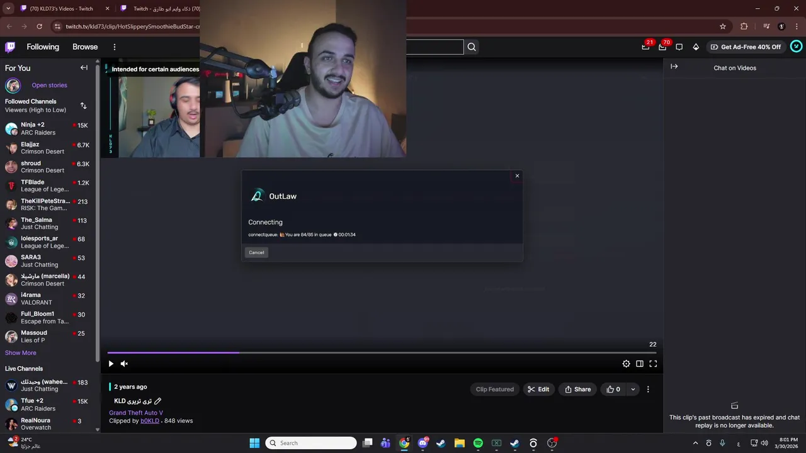Open clip more options vertical dots
This screenshot has width=806, height=453.
(x=648, y=389)
